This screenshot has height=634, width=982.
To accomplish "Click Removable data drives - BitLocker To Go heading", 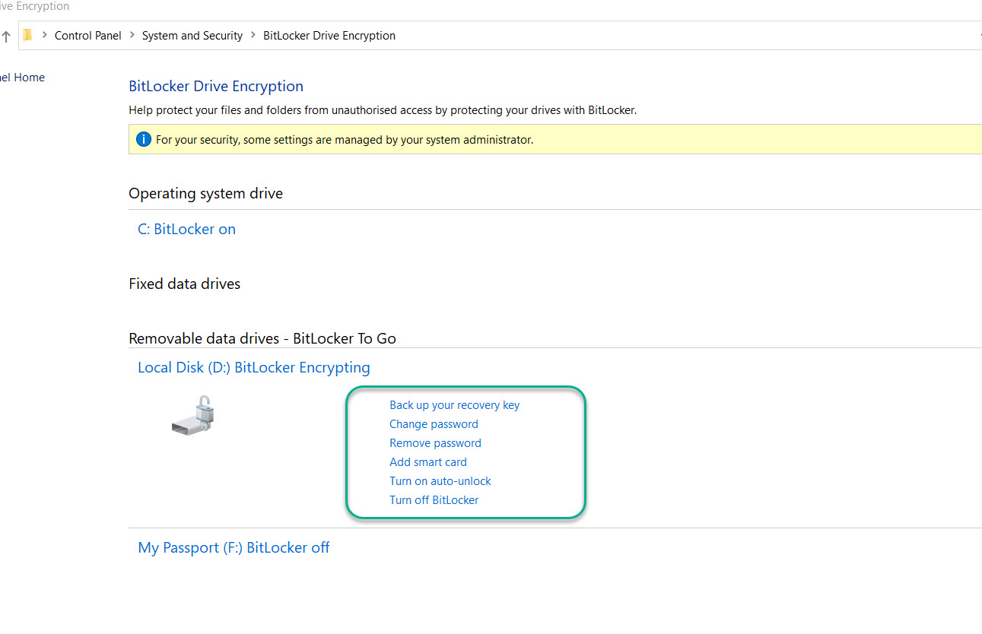I will [x=262, y=338].
